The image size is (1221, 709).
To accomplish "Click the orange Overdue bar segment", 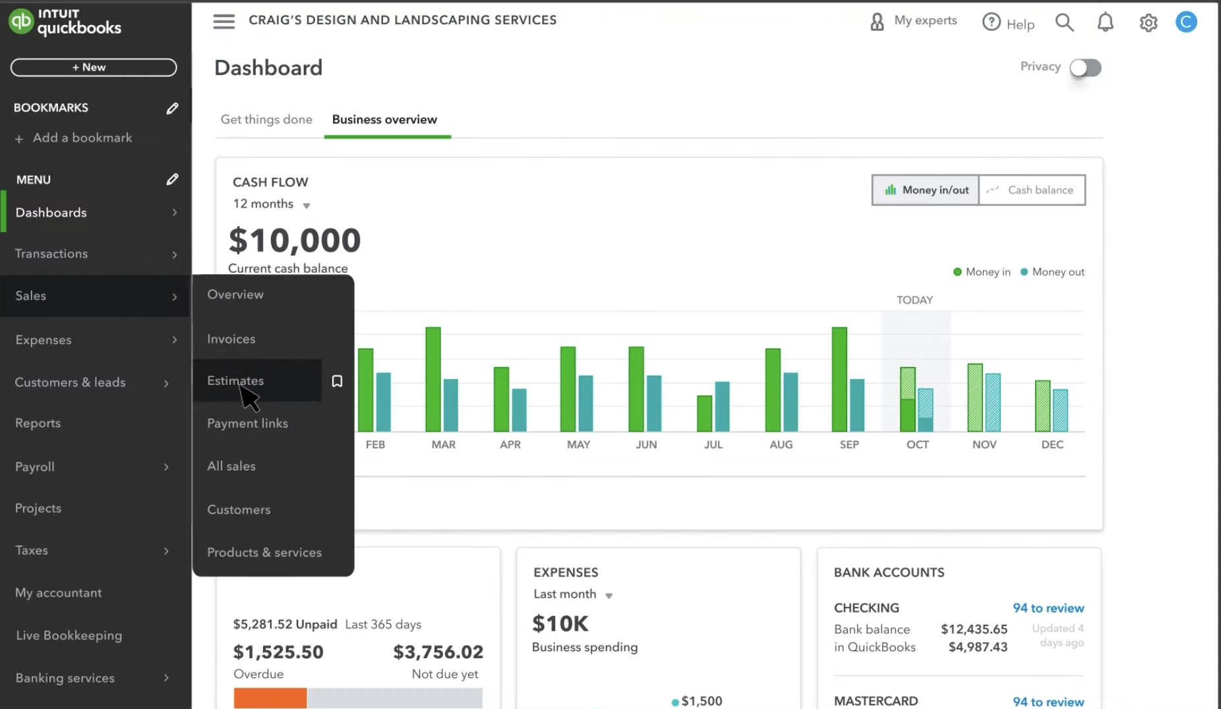I will 270,698.
